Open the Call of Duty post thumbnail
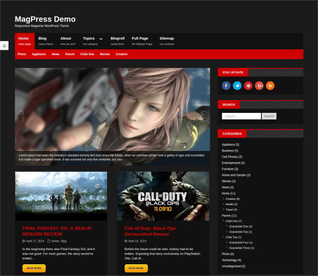The width and height of the screenshot is (318, 276). [163, 196]
